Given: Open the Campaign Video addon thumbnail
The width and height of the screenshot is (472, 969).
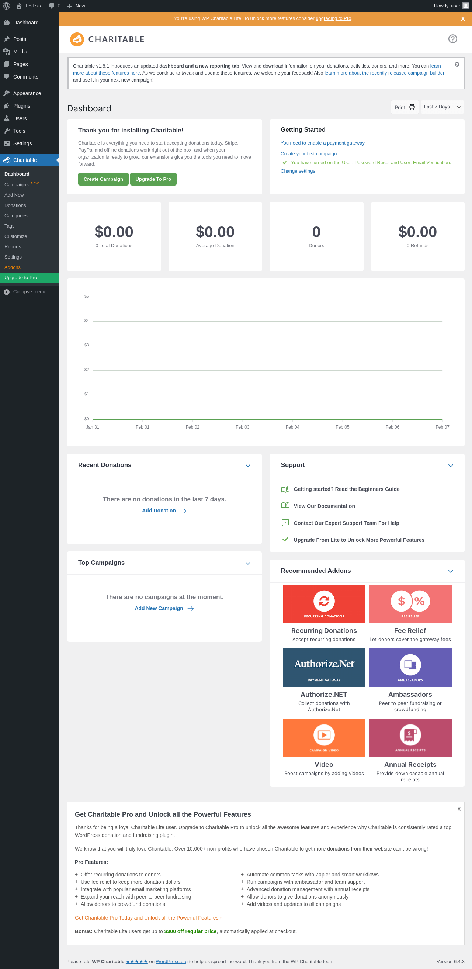Looking at the screenshot, I should (324, 738).
